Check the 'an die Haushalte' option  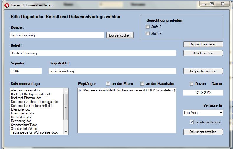click(142, 84)
